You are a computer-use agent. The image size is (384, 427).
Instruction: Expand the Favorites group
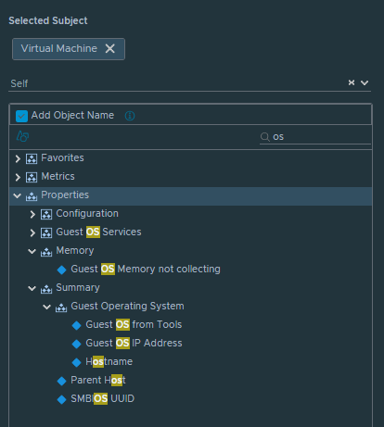click(x=18, y=158)
